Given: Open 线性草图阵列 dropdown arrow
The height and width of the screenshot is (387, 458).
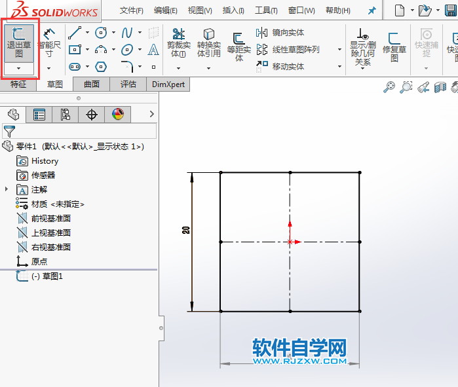Looking at the screenshot, I should 339,50.
